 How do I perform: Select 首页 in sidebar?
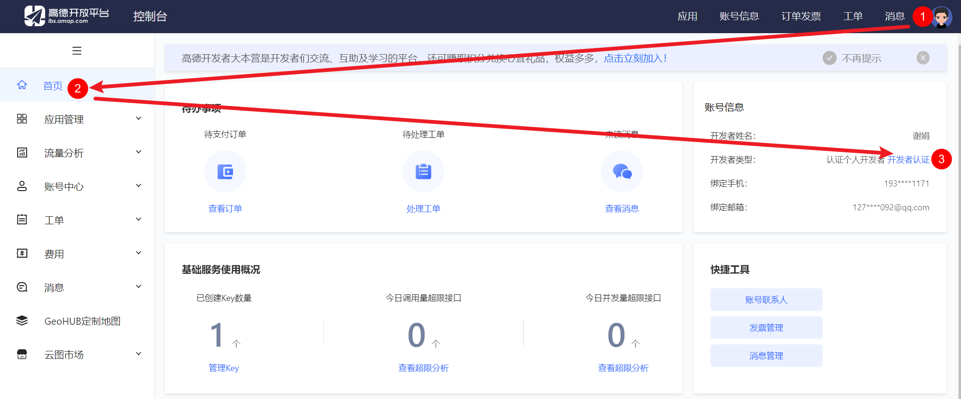(77, 85)
